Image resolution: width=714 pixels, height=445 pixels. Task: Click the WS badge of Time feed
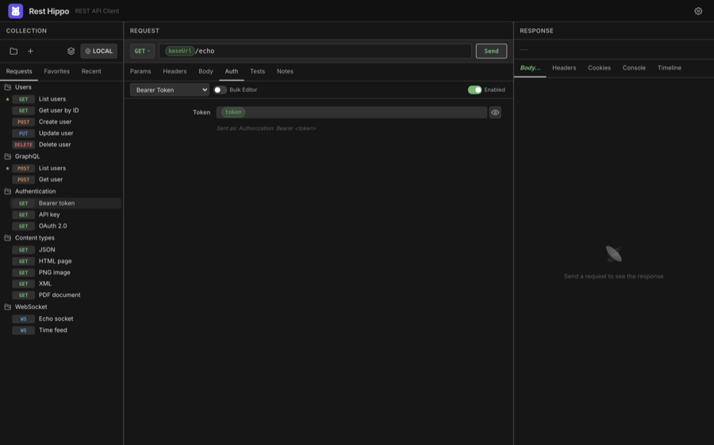pos(23,330)
